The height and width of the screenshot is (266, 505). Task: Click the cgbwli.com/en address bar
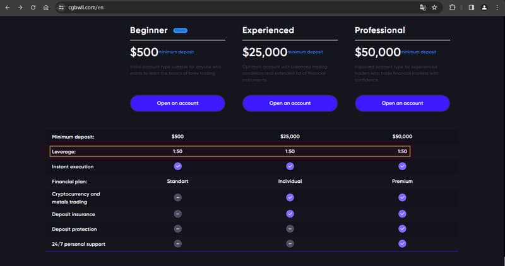click(x=239, y=8)
